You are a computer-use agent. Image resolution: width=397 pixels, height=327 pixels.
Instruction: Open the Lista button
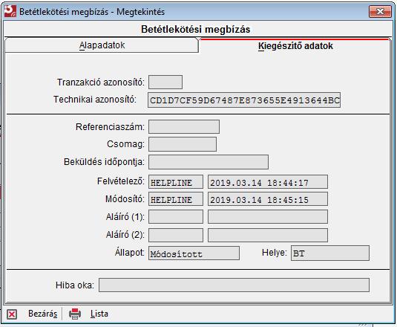pos(99,314)
